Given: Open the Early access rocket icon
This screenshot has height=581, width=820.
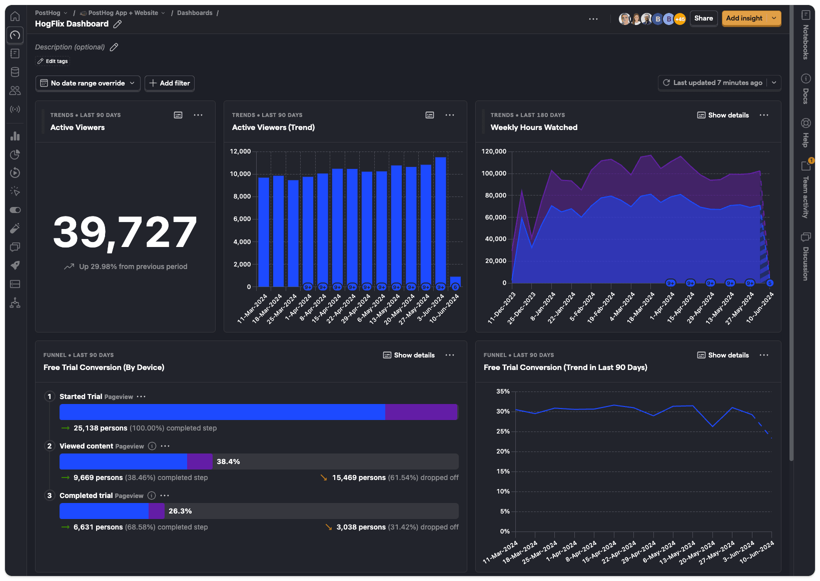Looking at the screenshot, I should (15, 265).
